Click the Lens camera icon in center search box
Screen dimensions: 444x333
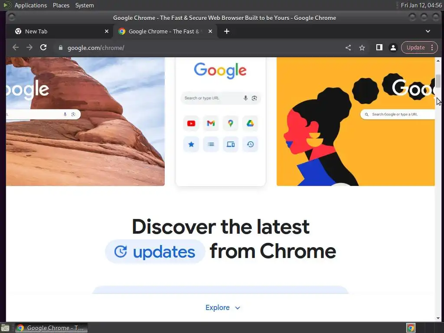(x=254, y=98)
